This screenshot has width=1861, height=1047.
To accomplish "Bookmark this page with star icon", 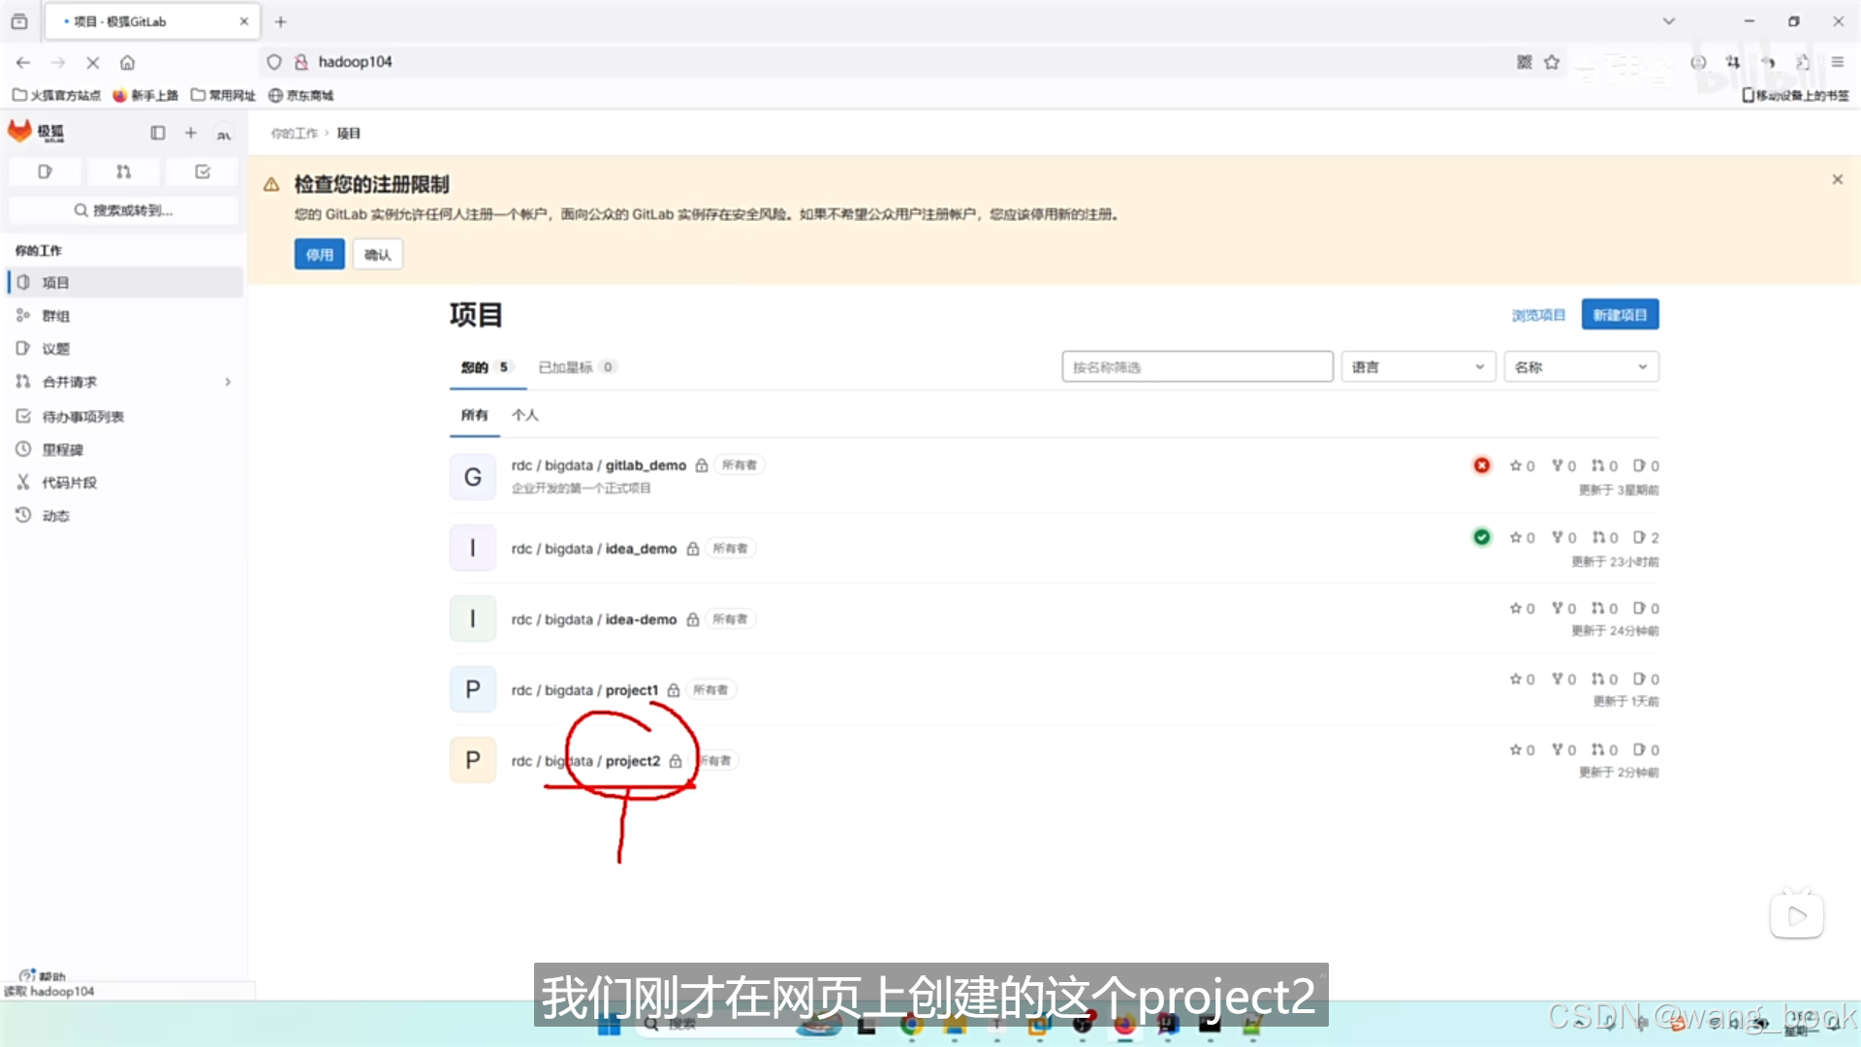I will click(1552, 62).
